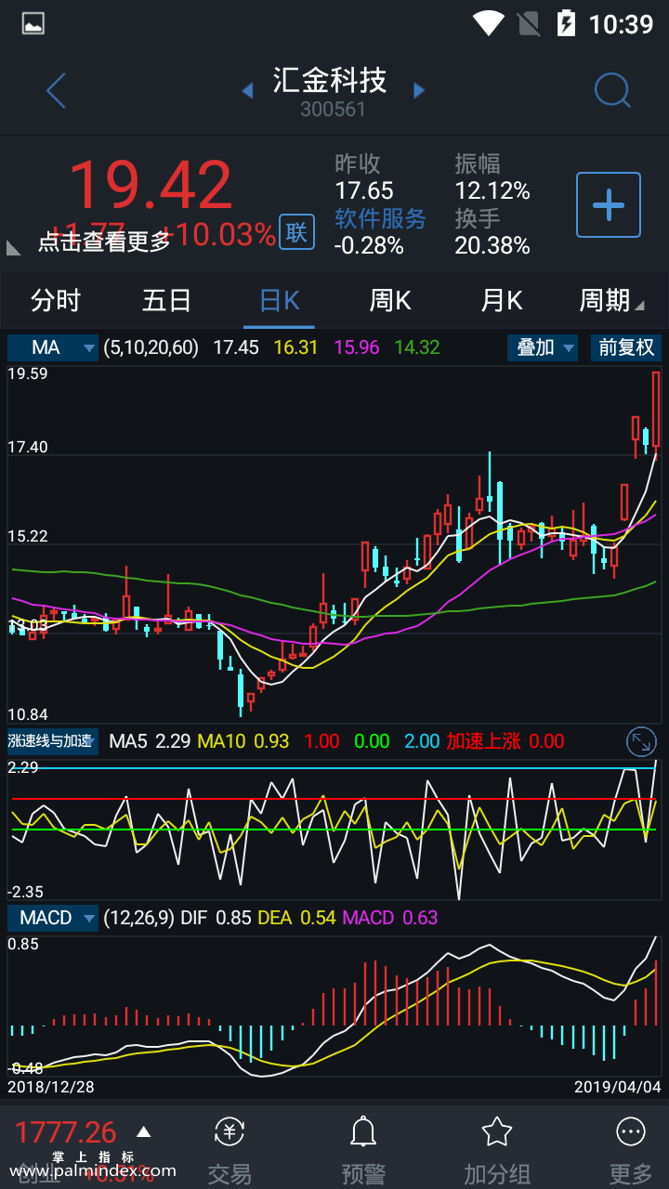Tap the status bar picture notification icon
This screenshot has height=1189, width=669.
tap(33, 24)
